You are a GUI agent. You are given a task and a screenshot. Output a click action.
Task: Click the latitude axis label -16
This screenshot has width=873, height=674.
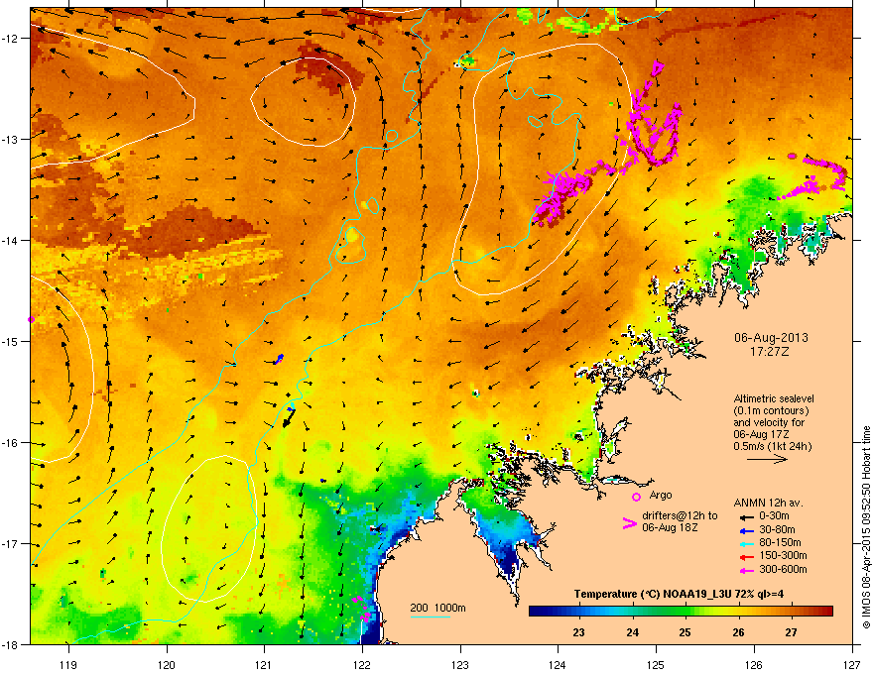(x=11, y=443)
